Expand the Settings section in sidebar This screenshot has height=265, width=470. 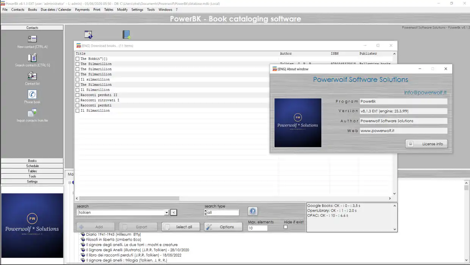[32, 181]
